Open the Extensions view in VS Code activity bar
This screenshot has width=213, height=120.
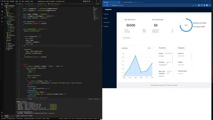coord(2,18)
